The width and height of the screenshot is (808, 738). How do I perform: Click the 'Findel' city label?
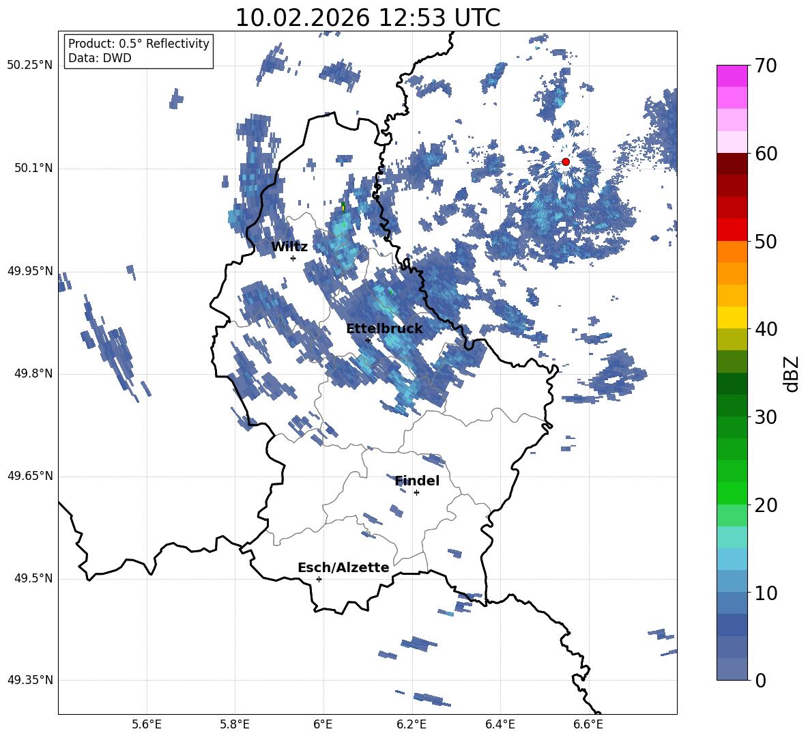coord(417,481)
